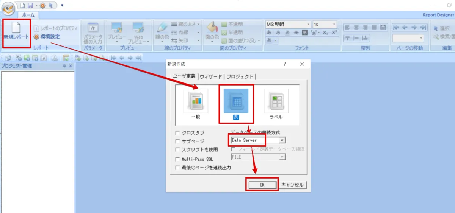
Task: Click the キャンセル button
Action: (x=293, y=185)
